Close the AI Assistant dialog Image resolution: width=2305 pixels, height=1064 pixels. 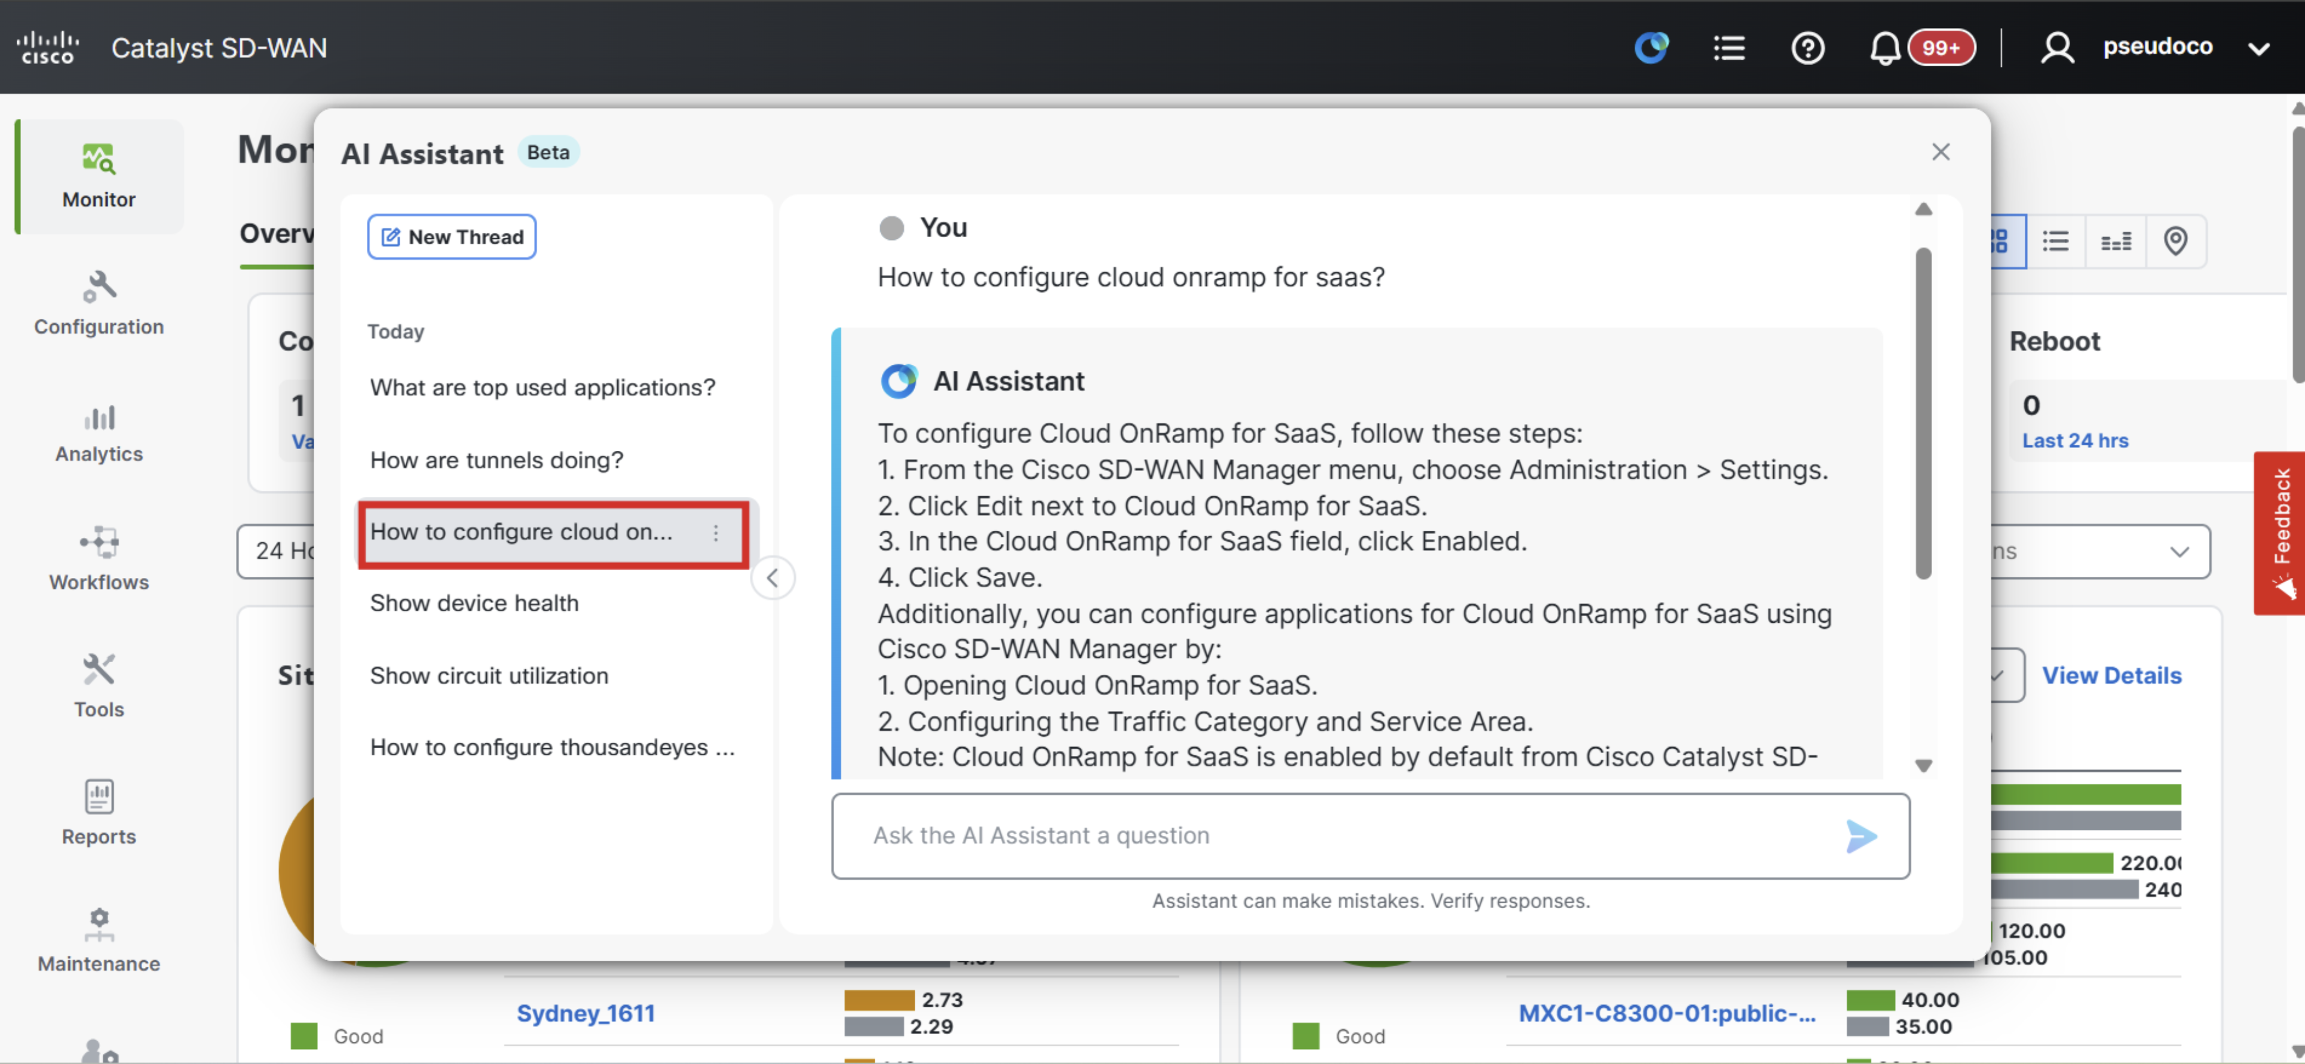click(x=1940, y=152)
